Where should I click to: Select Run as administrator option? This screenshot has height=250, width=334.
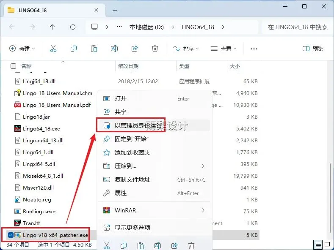coord(155,125)
